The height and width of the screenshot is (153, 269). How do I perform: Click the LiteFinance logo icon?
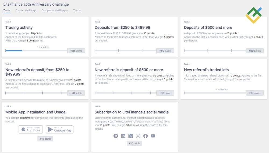pos(253,15)
